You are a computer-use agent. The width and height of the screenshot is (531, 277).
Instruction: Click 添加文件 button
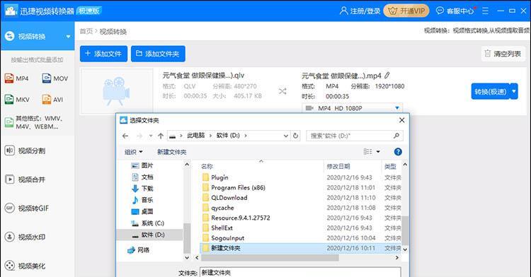click(103, 54)
